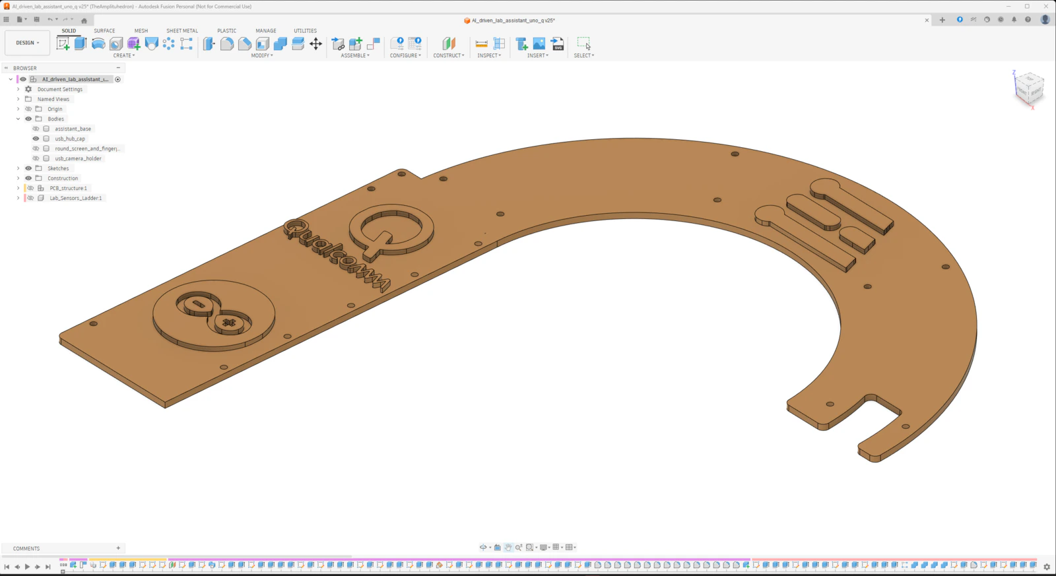Image resolution: width=1056 pixels, height=576 pixels.
Task: Show the PCB_structure:1 component
Action: (x=30, y=188)
